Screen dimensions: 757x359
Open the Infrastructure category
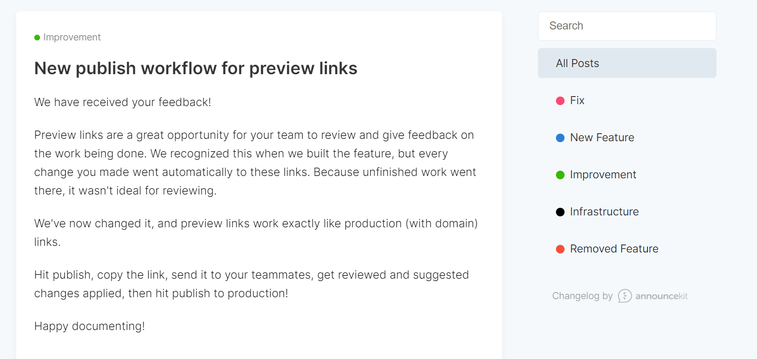coord(604,212)
